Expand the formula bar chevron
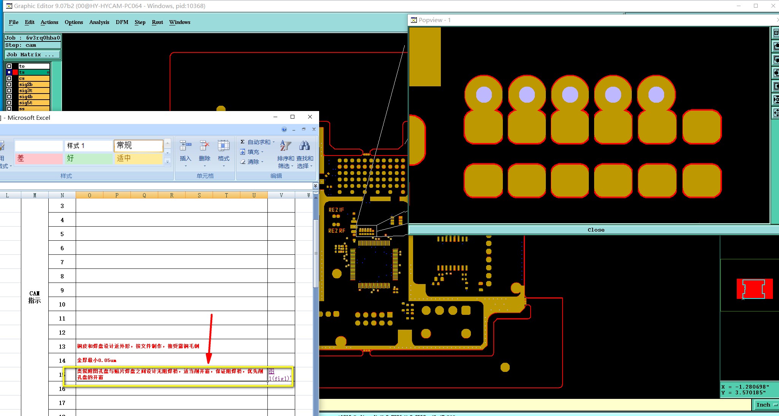Image resolution: width=779 pixels, height=416 pixels. 315,186
